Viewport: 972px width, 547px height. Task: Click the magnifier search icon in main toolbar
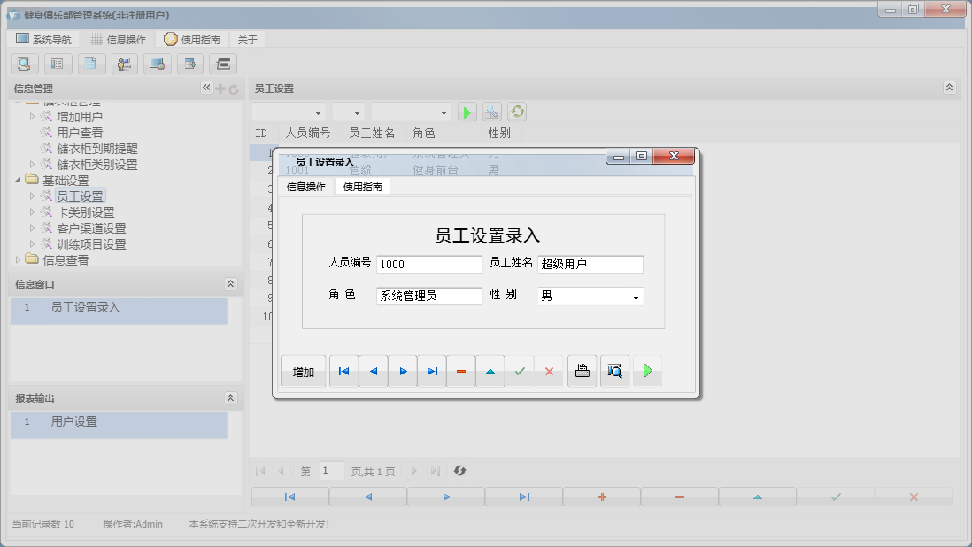(x=24, y=64)
